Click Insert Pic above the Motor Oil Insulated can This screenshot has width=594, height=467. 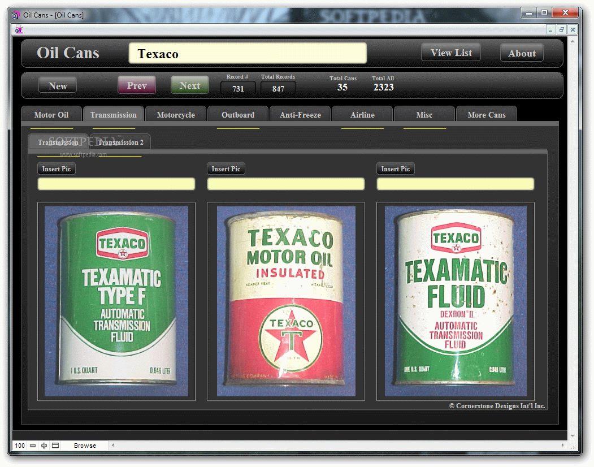click(x=226, y=168)
